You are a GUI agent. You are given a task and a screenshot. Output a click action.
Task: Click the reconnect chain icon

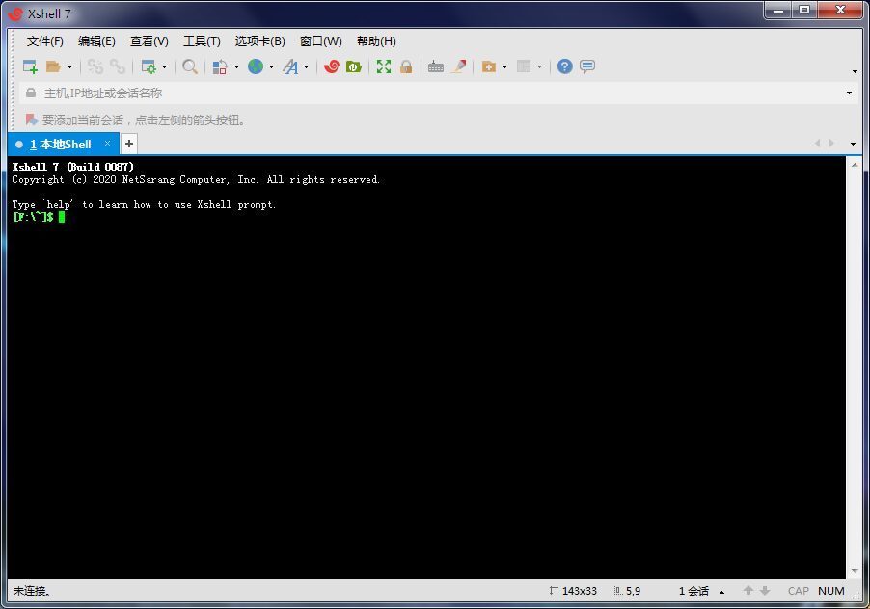pyautogui.click(x=118, y=66)
